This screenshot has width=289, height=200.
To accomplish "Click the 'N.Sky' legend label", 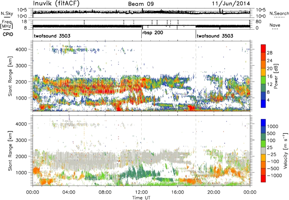I will click(x=7, y=13).
